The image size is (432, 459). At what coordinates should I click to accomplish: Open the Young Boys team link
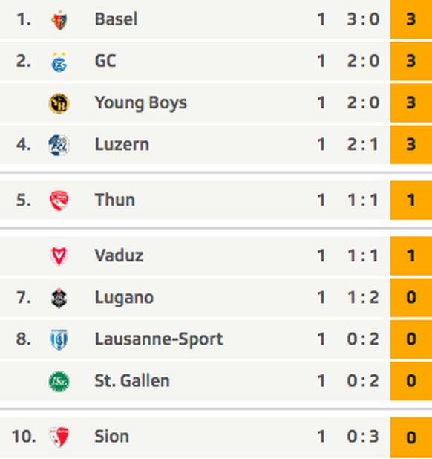tap(141, 103)
